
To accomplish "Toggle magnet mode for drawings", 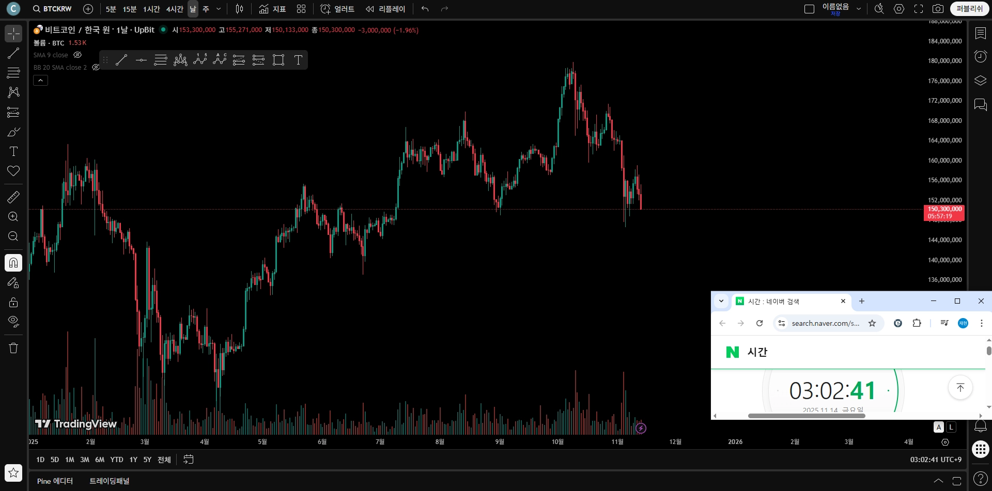I will tap(13, 263).
